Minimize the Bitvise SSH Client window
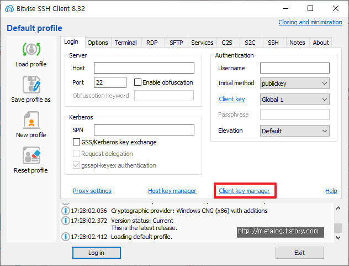Viewport: 349px width, 266px height. pyautogui.click(x=285, y=8)
